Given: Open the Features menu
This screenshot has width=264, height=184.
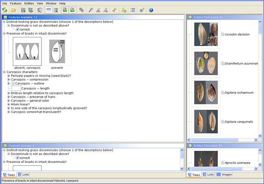Looking at the screenshot, I should tap(16, 3).
